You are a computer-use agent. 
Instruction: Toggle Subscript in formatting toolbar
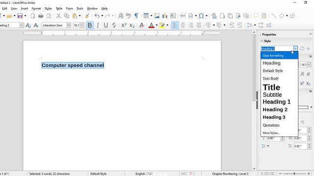[132, 25]
